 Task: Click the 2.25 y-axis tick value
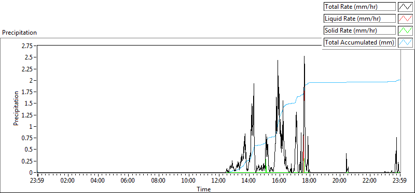coord(28,69)
